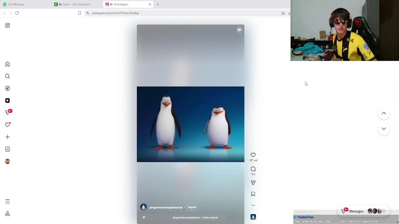Save the reel with the bookmark icon
The height and width of the screenshot is (224, 399).
pyautogui.click(x=253, y=194)
